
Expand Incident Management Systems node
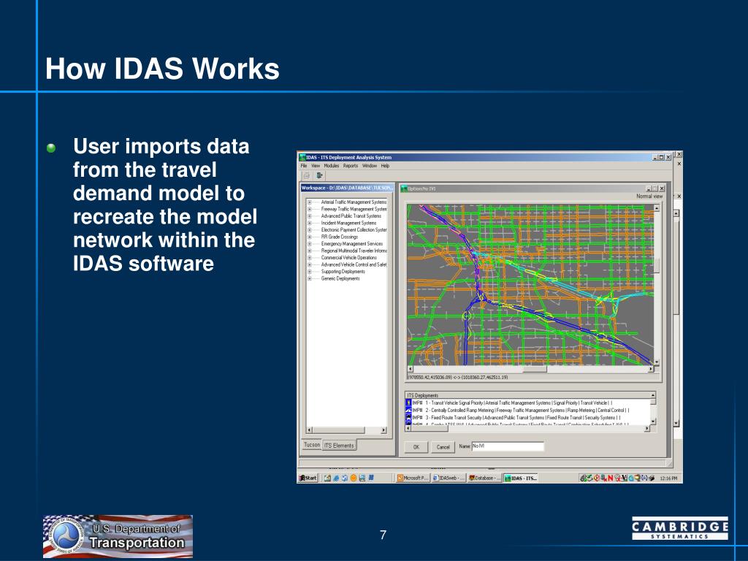tap(309, 223)
